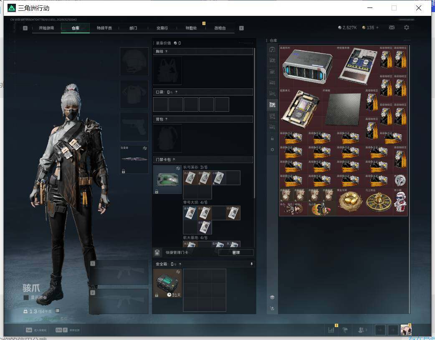The image size is (435, 340).
Task: Select the third warehouse container icon
Action: tap(272, 72)
